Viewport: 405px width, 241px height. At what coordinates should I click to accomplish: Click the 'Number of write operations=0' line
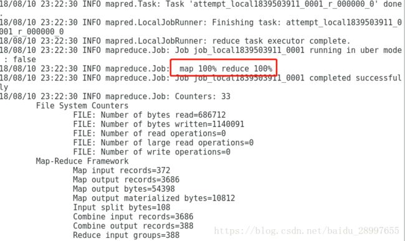pos(151,152)
